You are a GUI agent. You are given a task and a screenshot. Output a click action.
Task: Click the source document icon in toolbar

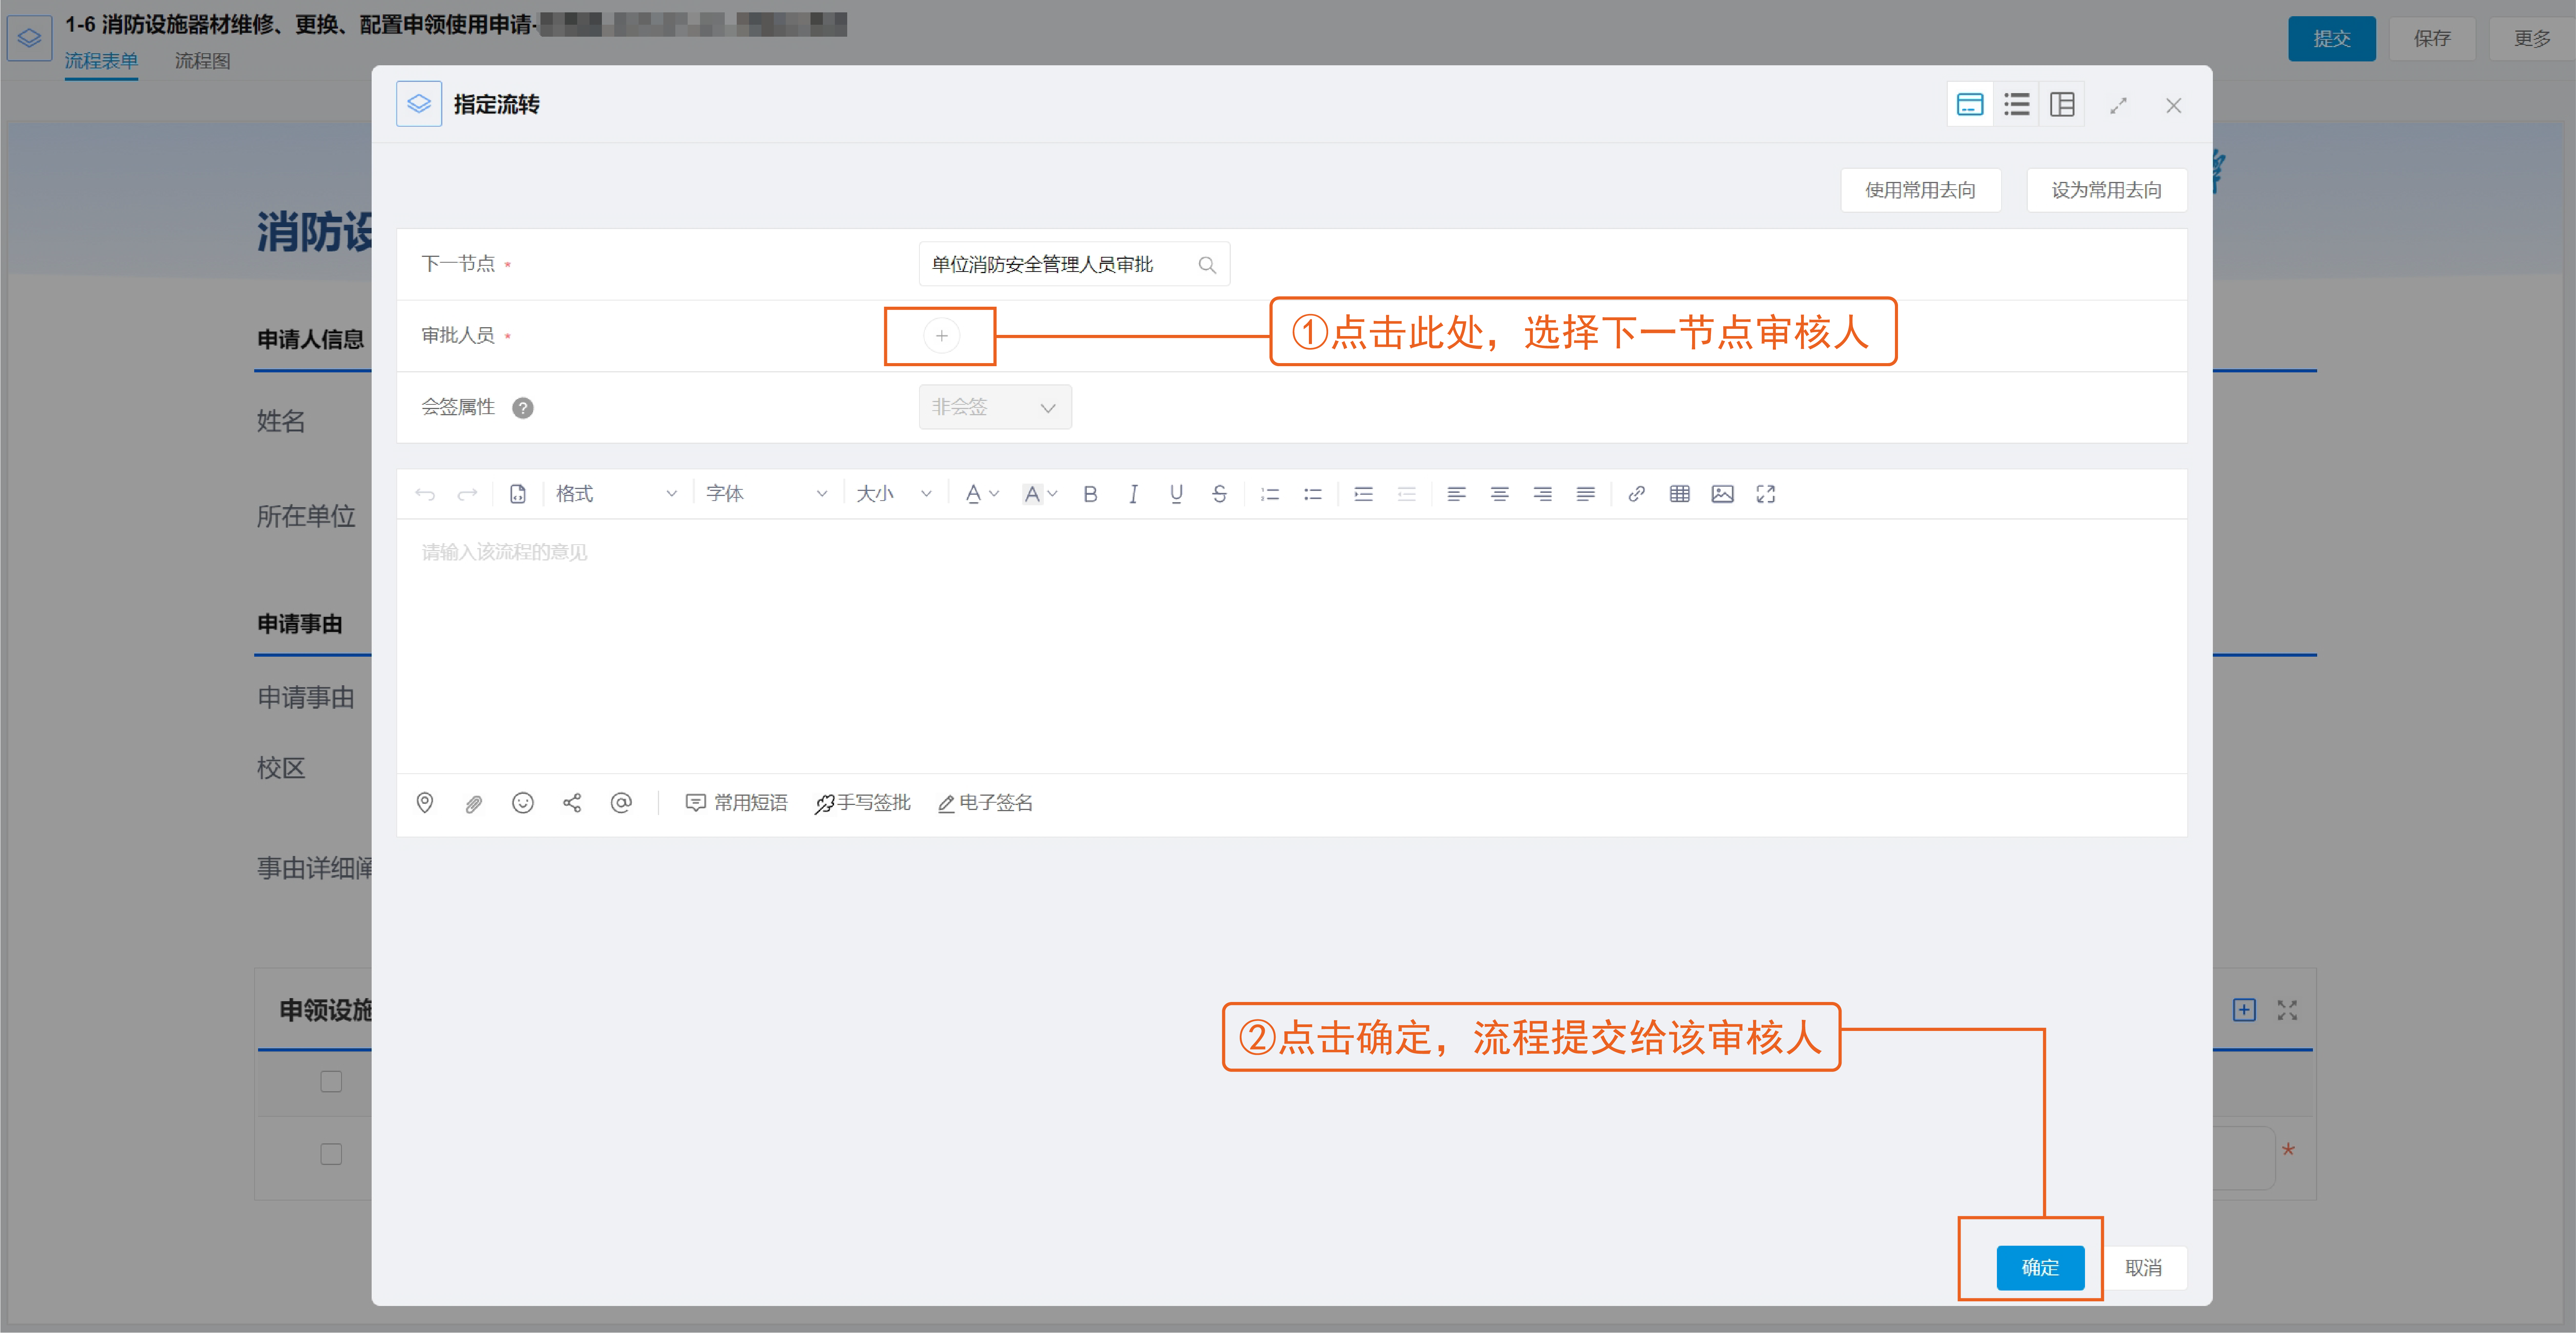click(518, 494)
